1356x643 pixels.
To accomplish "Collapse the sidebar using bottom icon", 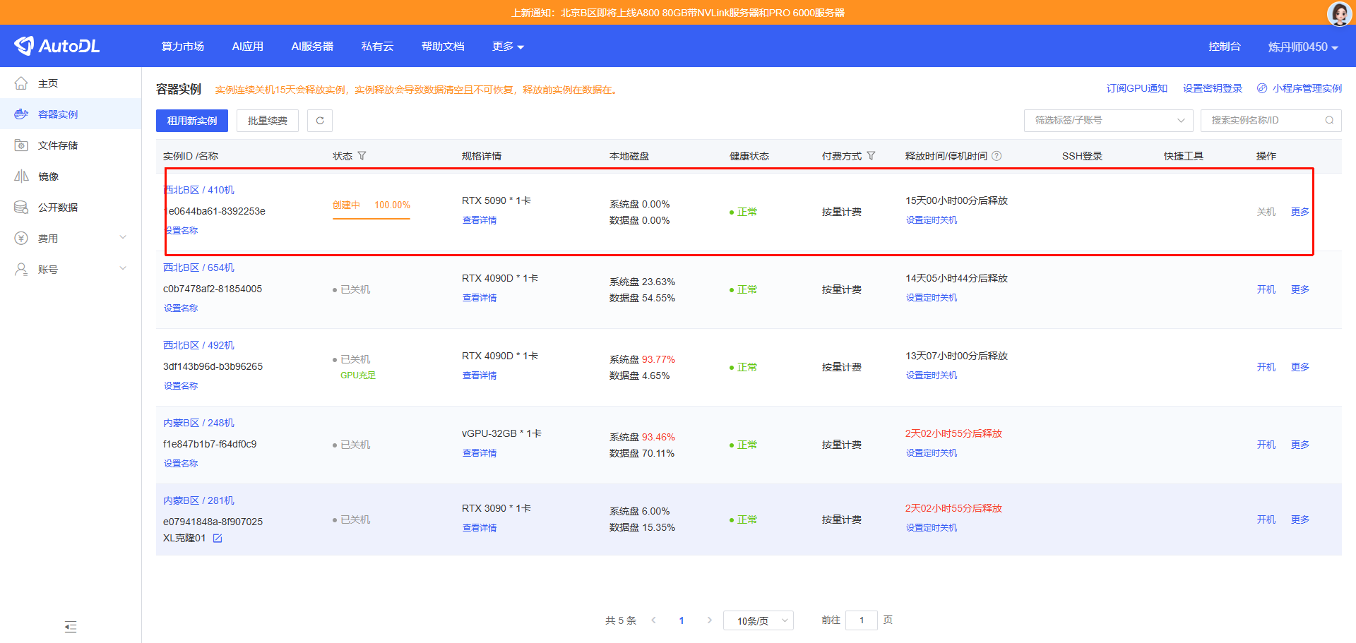I will [x=71, y=627].
